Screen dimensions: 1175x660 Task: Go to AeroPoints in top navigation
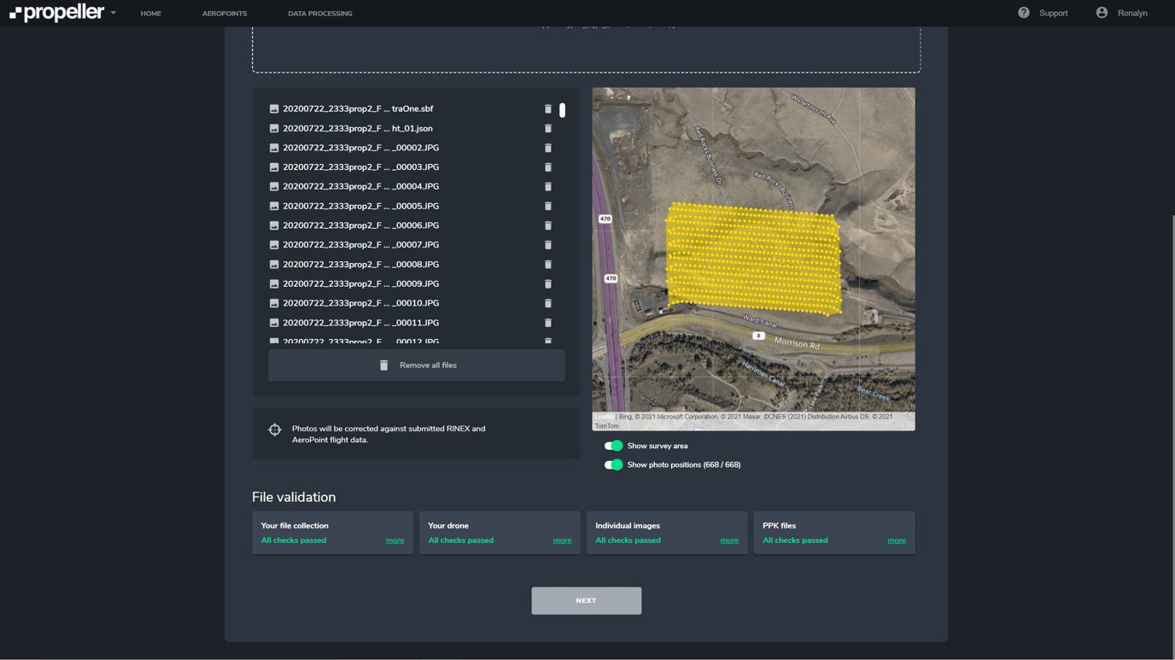pyautogui.click(x=225, y=14)
